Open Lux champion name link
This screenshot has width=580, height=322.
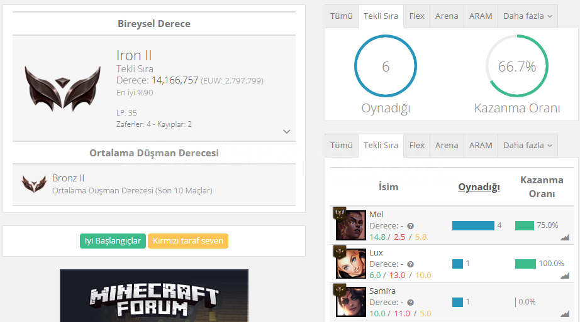[x=376, y=252]
